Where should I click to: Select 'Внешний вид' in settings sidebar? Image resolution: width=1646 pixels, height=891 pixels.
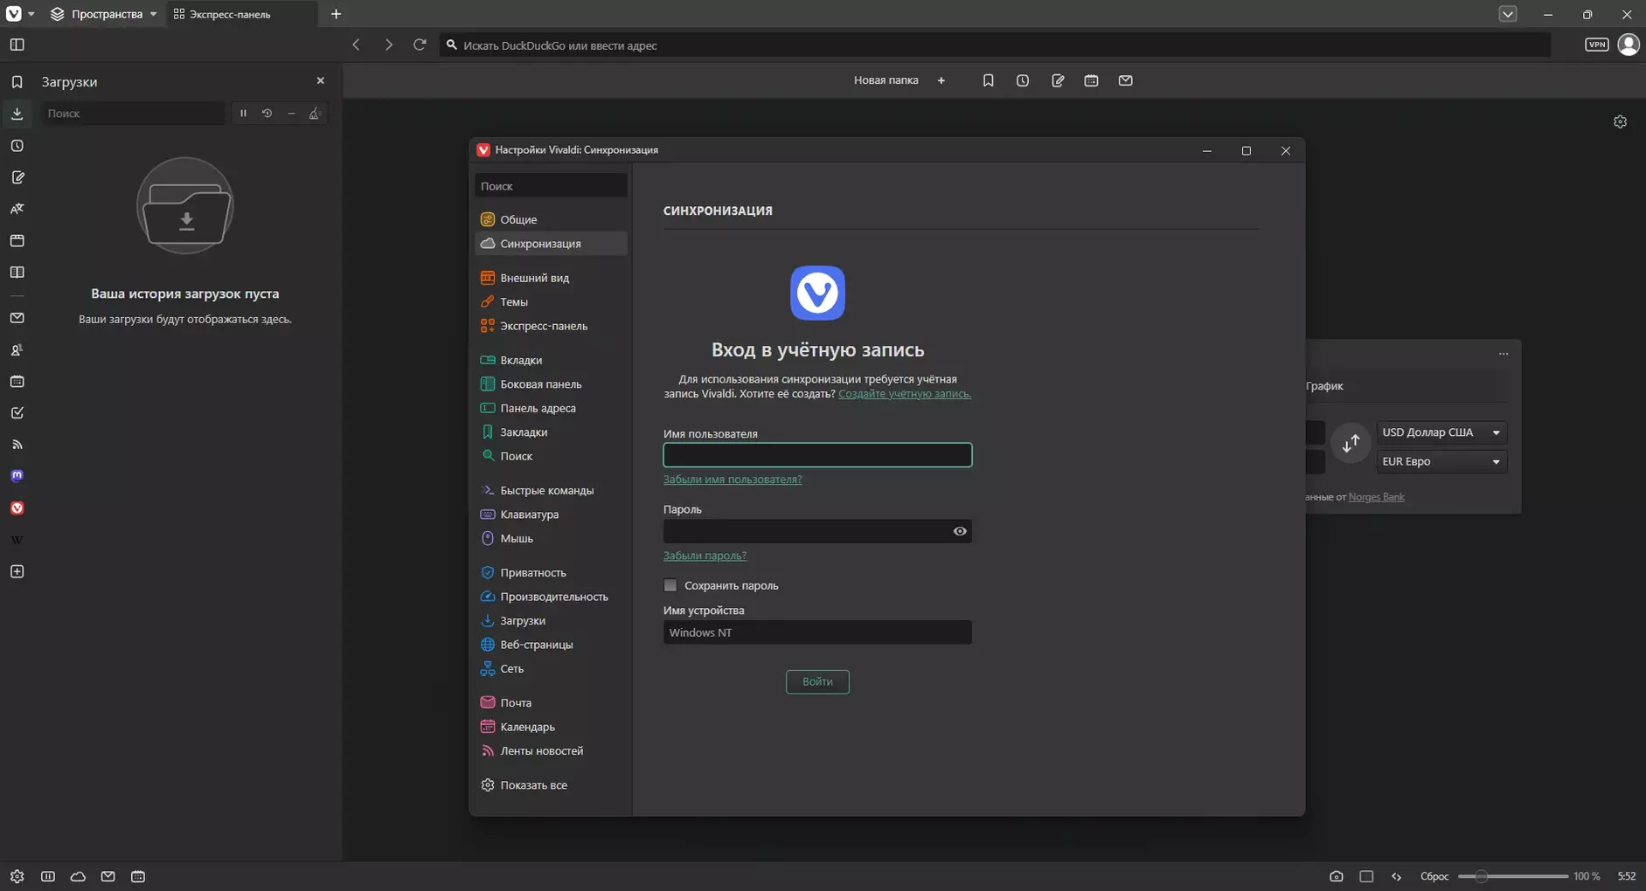coord(534,278)
